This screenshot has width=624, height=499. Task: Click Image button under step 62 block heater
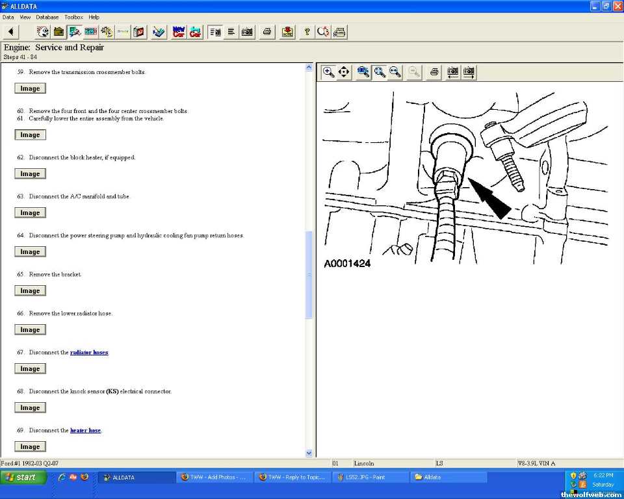click(x=30, y=174)
